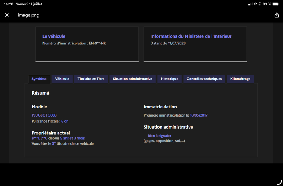This screenshot has height=186, width=283.
Task: Tap the Samedi 11 juillet date
Action: [x=29, y=4]
